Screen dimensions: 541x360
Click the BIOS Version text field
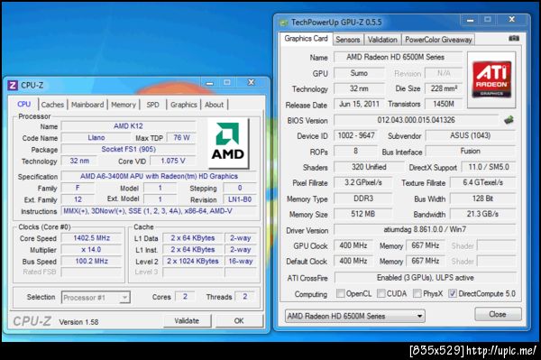416,120
